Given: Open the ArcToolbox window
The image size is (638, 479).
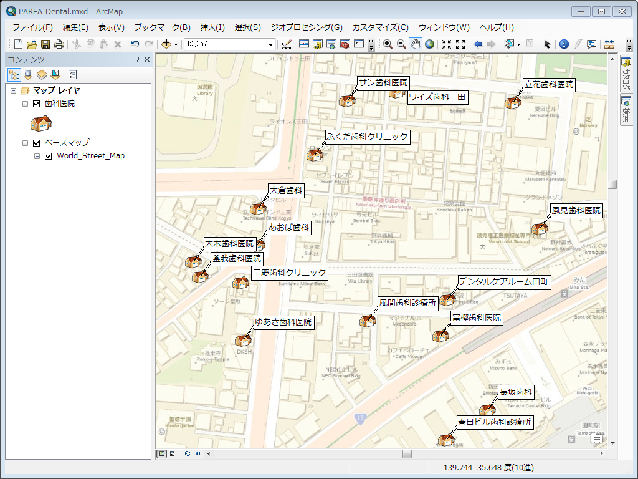Looking at the screenshot, I should 345,44.
